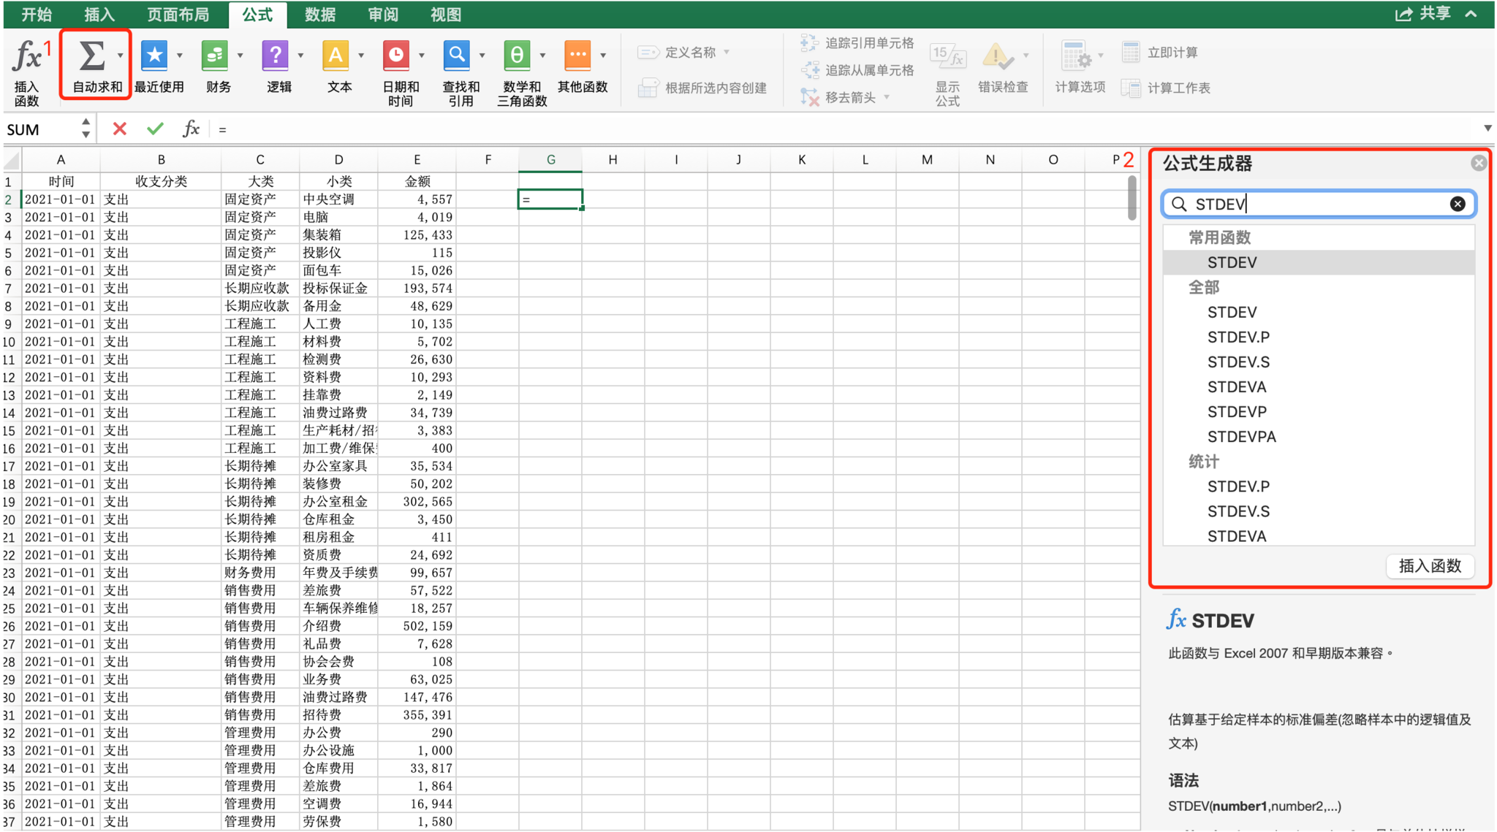1497x832 pixels.
Task: Click 立即计算 to calculate now
Action: tap(1161, 51)
